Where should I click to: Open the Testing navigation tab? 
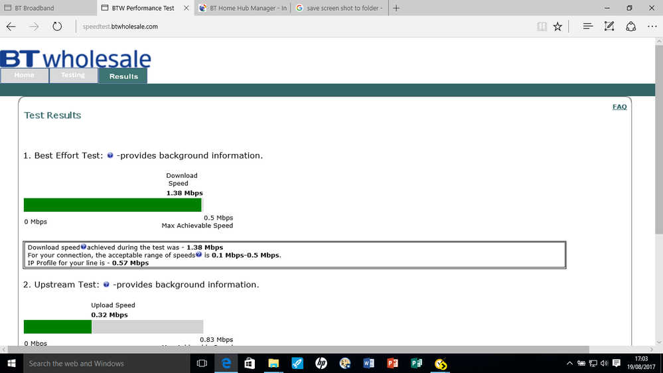pos(73,75)
